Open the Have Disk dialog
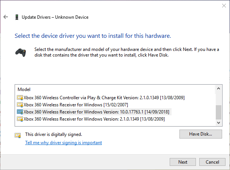 (201, 134)
